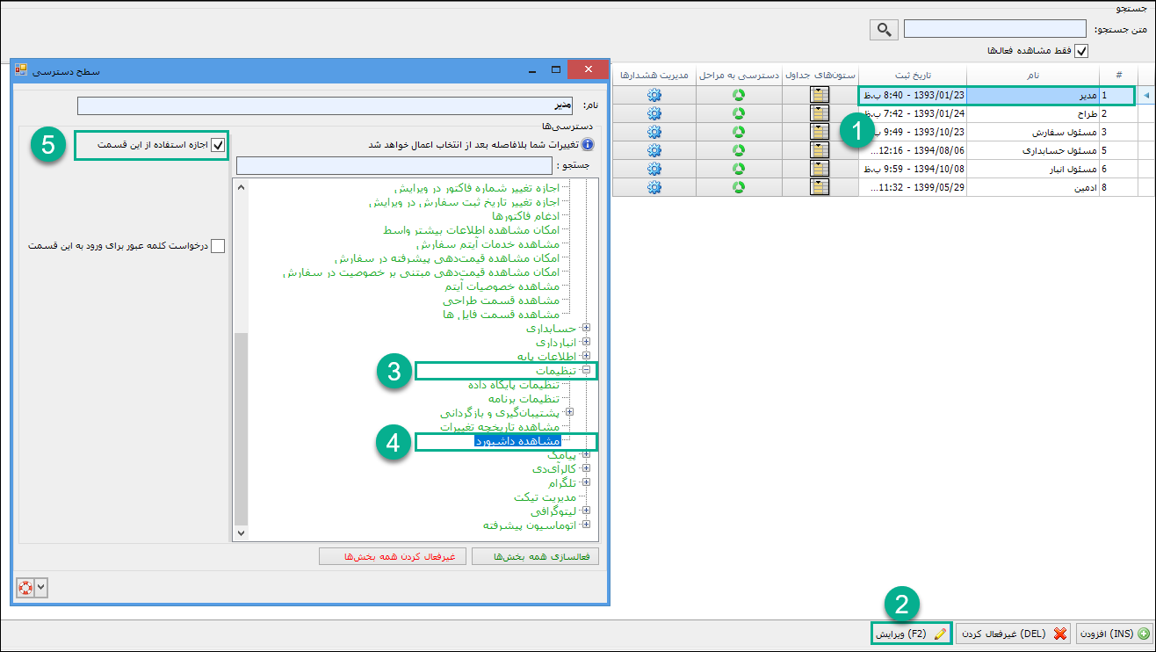This screenshot has height=652, width=1156.
Task: Open alert management gear for مسئول سفارش row
Action: click(x=654, y=132)
